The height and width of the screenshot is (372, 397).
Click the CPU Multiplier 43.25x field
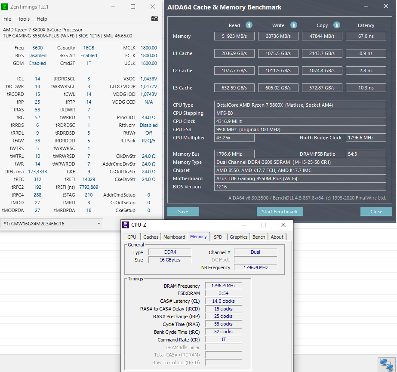click(x=234, y=138)
